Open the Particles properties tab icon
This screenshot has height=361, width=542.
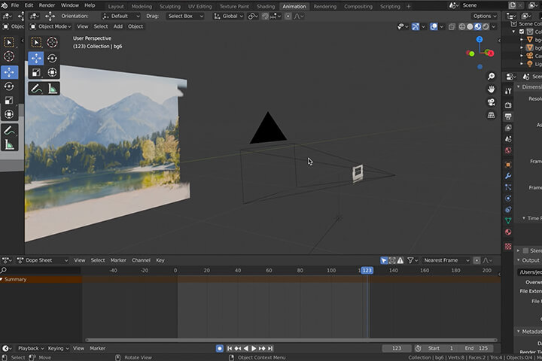[x=508, y=187]
